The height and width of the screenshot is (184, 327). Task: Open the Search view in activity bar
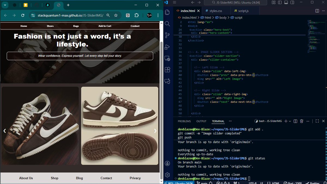click(167, 24)
